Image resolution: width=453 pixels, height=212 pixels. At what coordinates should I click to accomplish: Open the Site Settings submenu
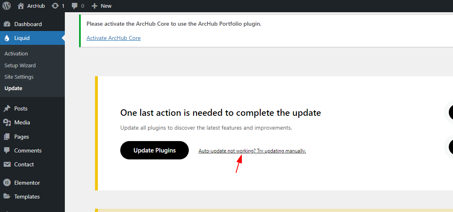coord(19,77)
